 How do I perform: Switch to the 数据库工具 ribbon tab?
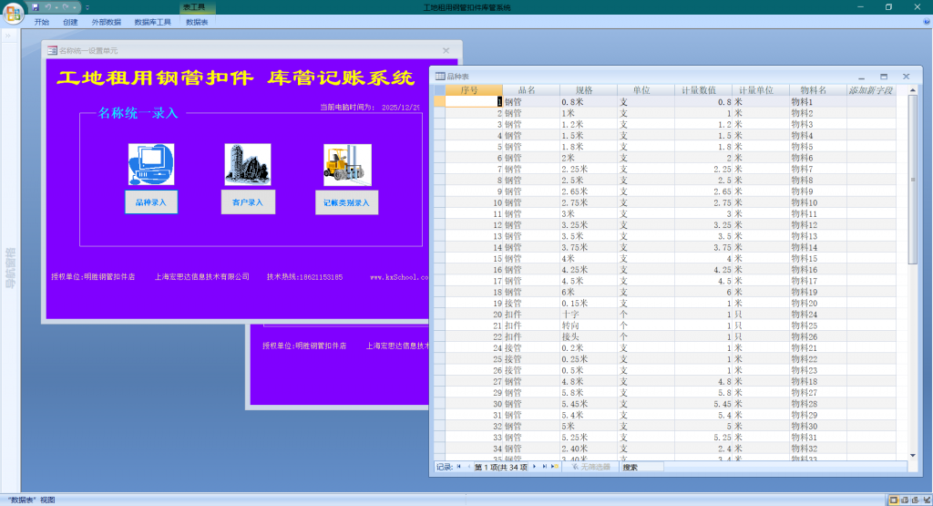(x=152, y=22)
